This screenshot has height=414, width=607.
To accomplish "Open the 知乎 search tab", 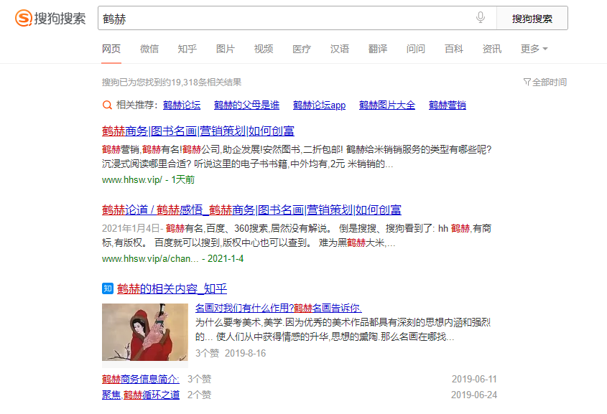I will pyautogui.click(x=187, y=49).
